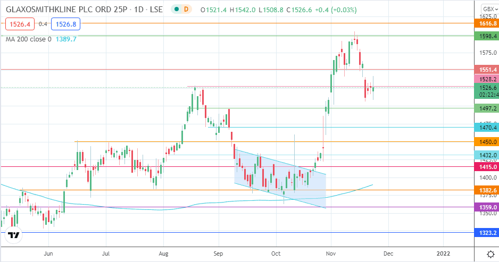Click the 1450.0 orange price label

coord(487,142)
